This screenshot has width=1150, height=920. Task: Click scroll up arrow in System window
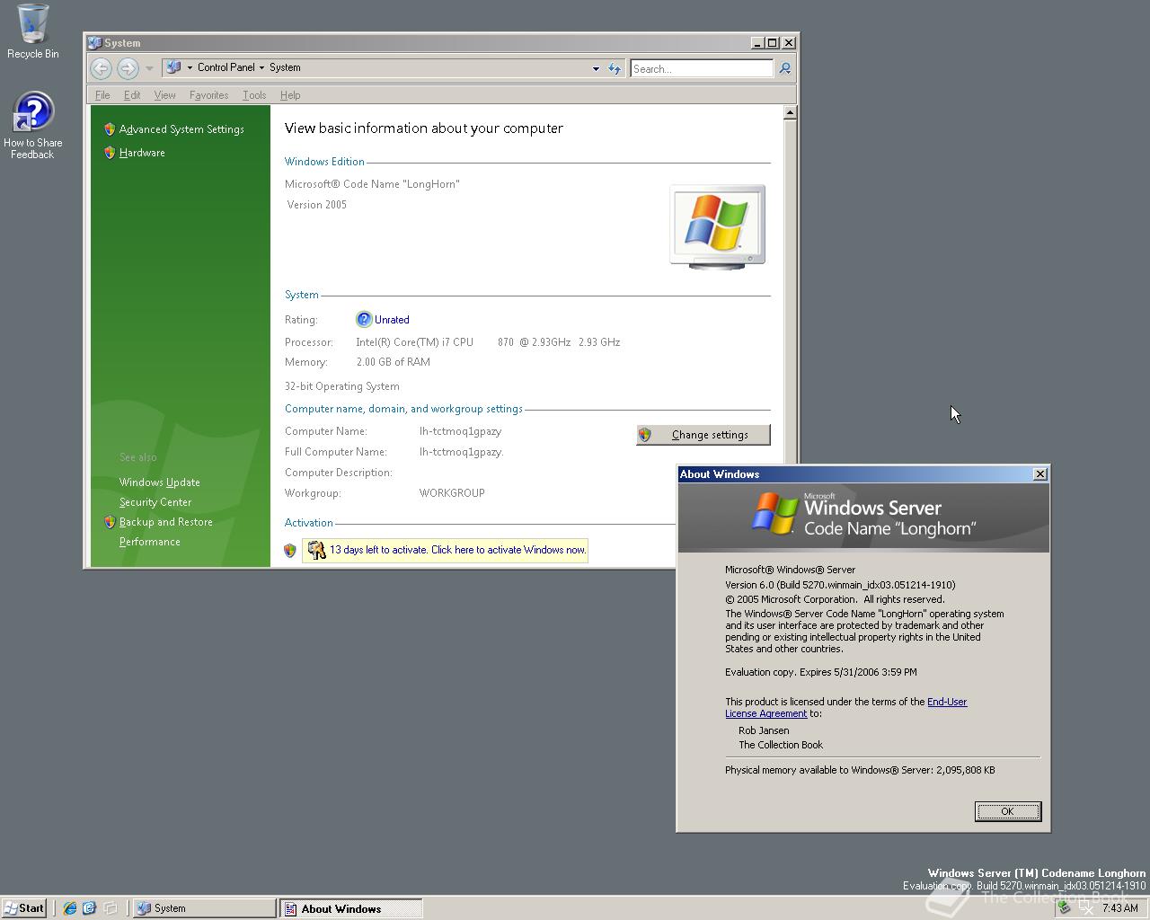tap(790, 112)
